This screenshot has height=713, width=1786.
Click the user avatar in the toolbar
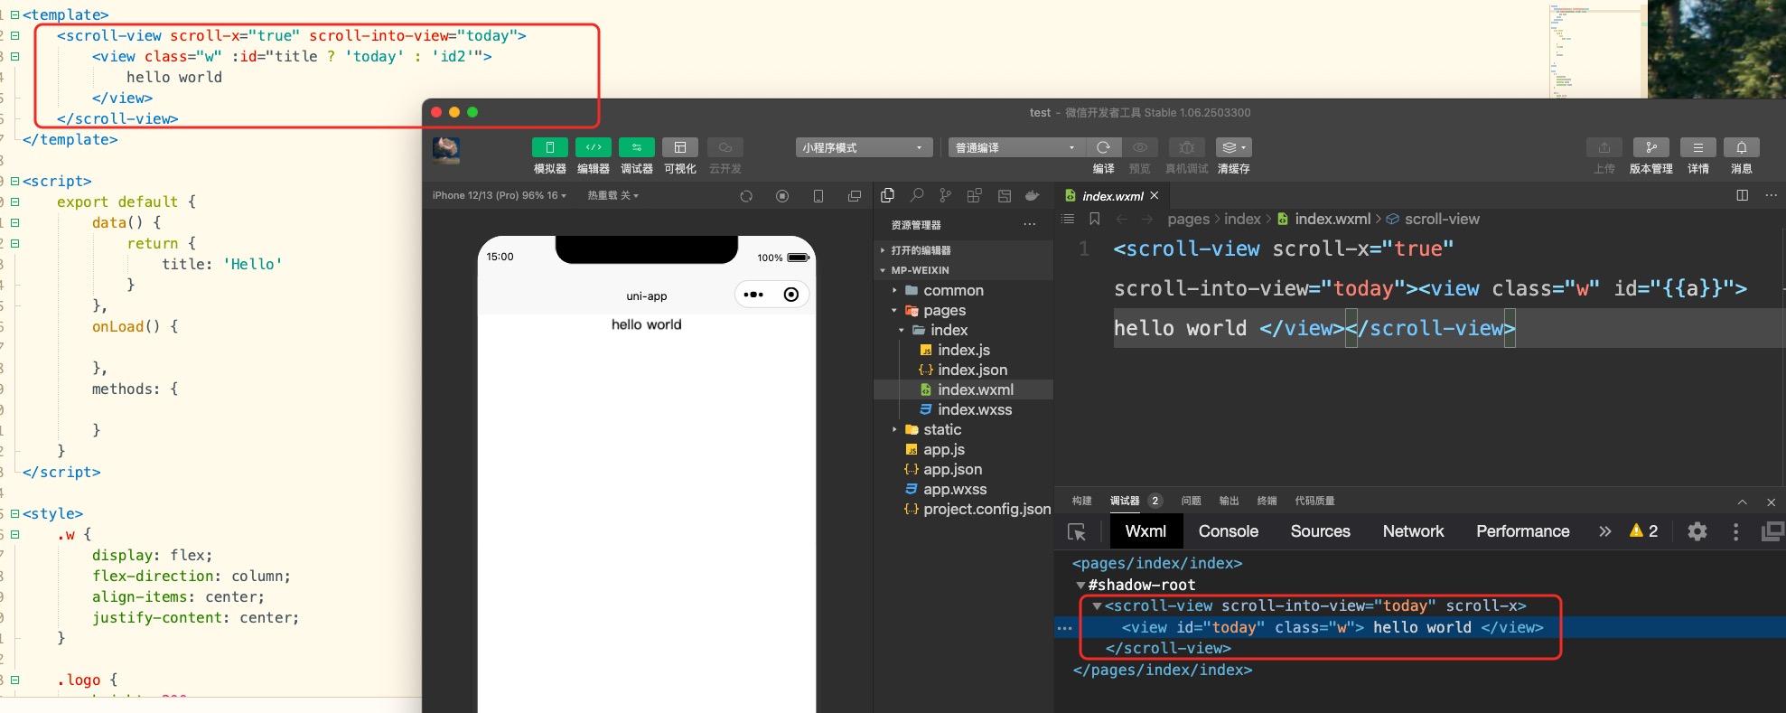pyautogui.click(x=446, y=150)
